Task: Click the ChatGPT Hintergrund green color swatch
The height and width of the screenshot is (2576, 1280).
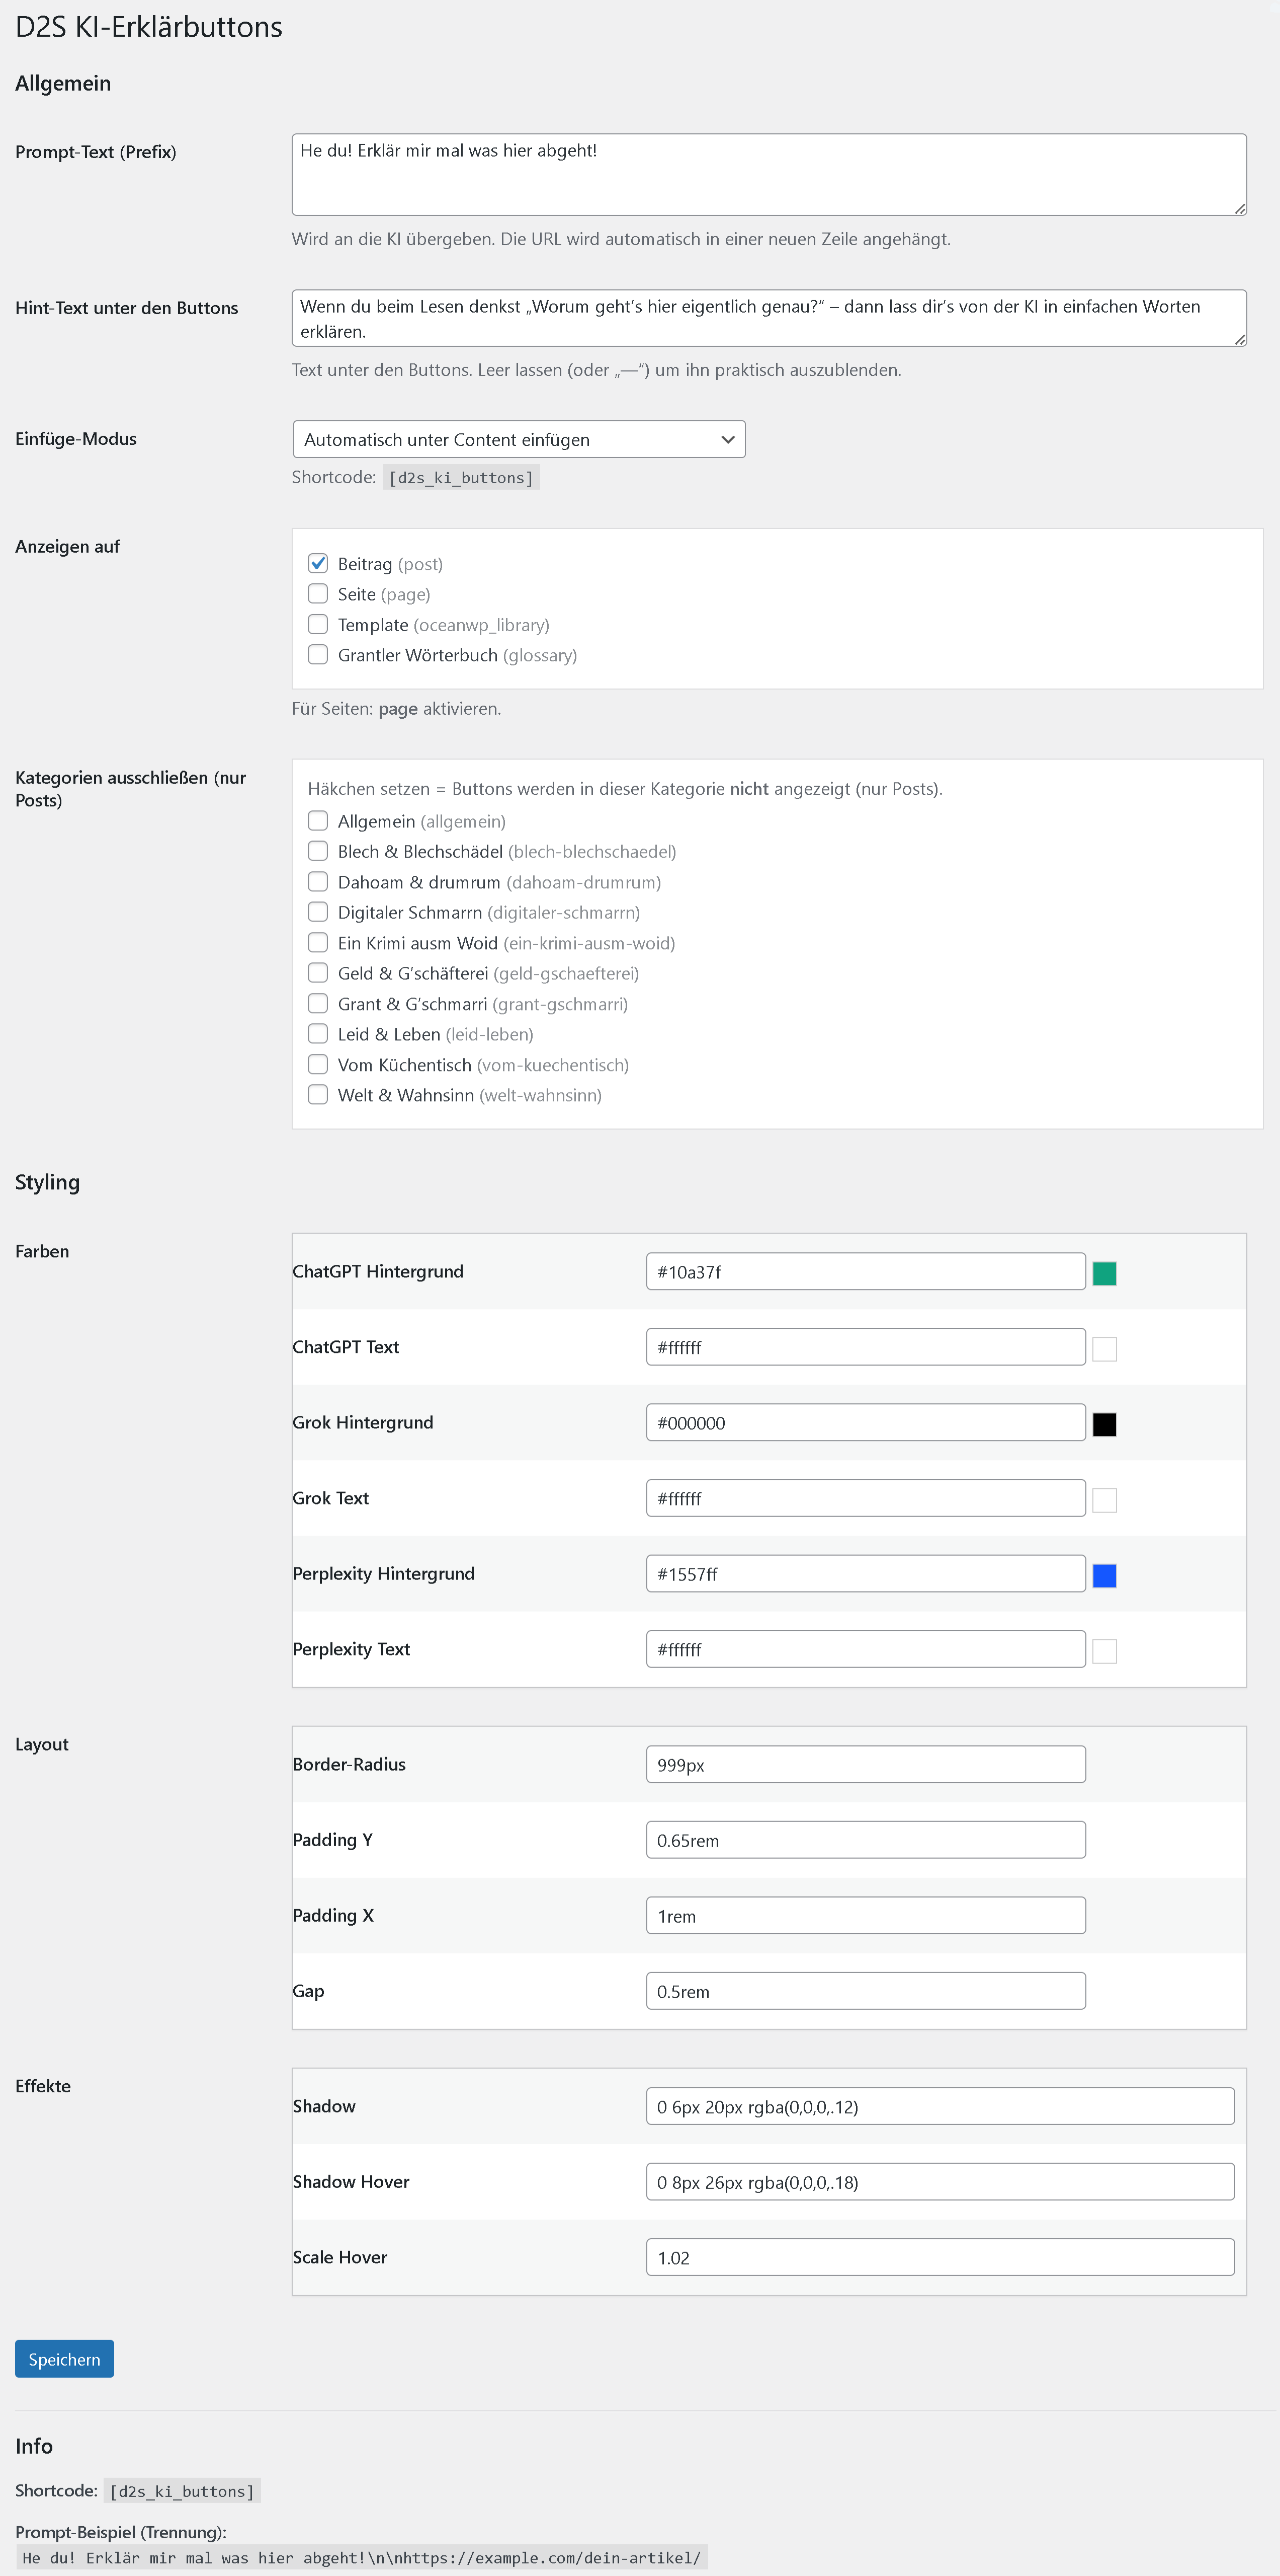Action: (1104, 1273)
